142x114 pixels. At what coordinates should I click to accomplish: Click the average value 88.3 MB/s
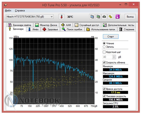point(115,83)
